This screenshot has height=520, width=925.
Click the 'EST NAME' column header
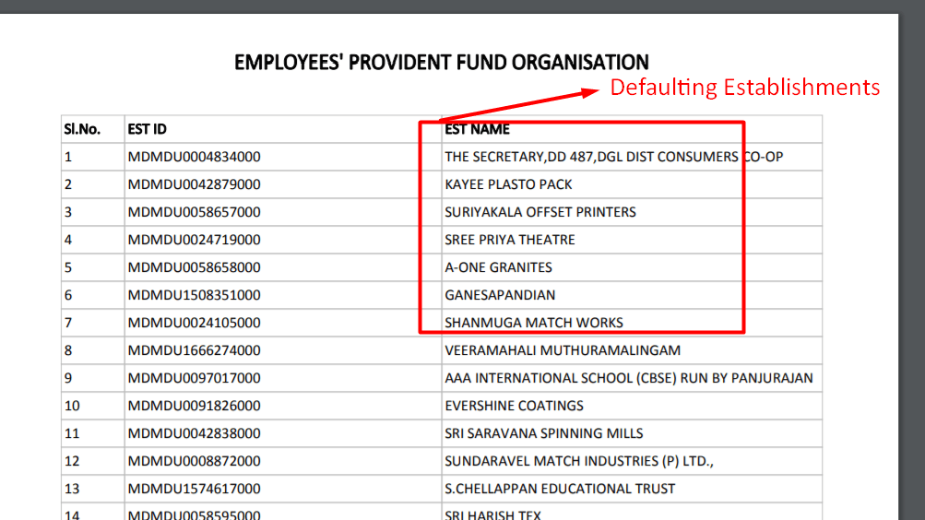477,129
